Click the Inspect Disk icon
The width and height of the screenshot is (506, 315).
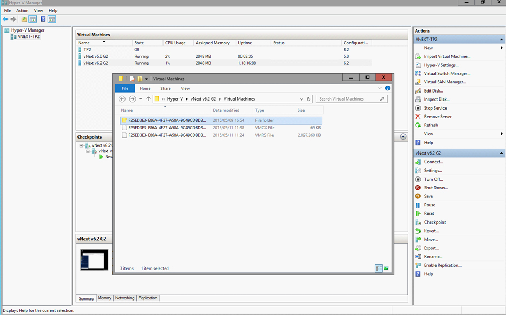(418, 99)
